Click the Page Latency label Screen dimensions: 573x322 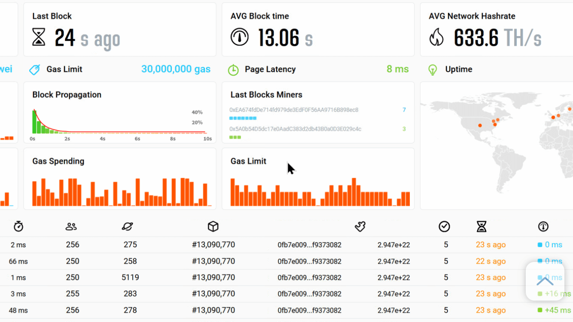(270, 69)
